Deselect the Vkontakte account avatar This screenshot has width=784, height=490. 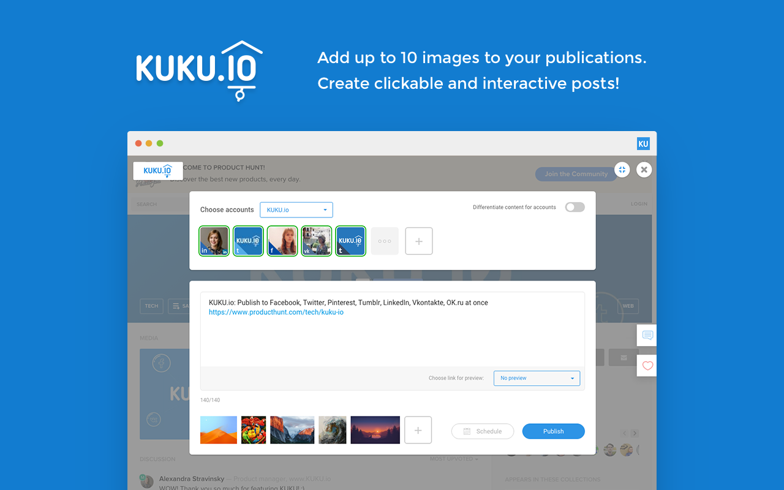(317, 241)
